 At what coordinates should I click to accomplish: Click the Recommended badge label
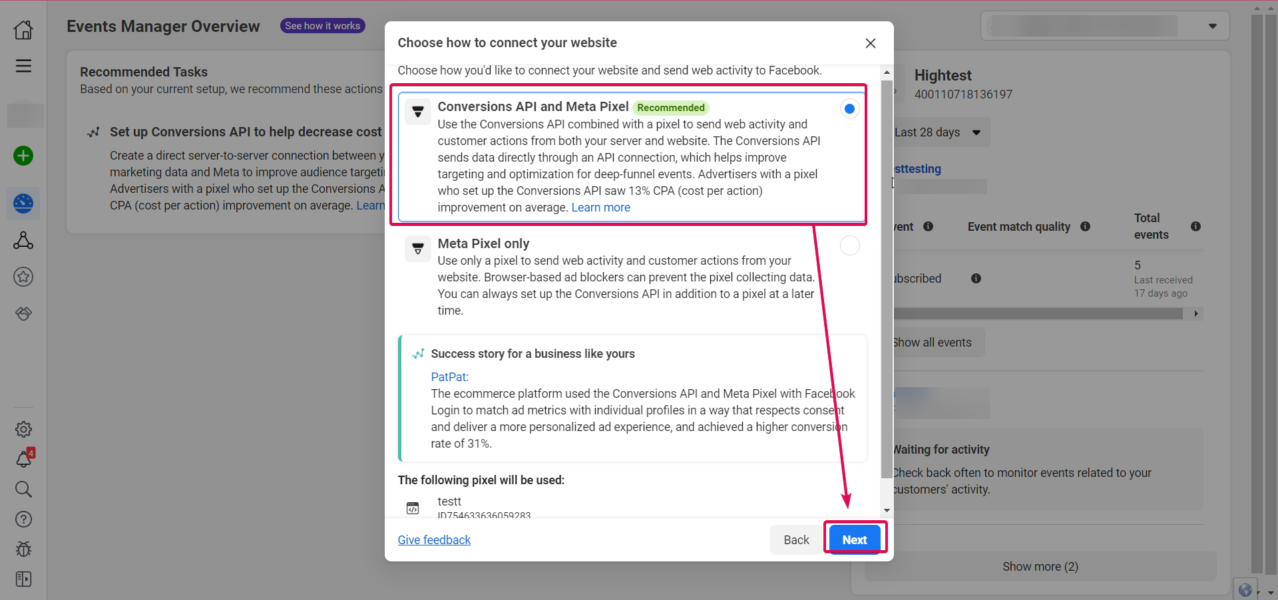[670, 107]
